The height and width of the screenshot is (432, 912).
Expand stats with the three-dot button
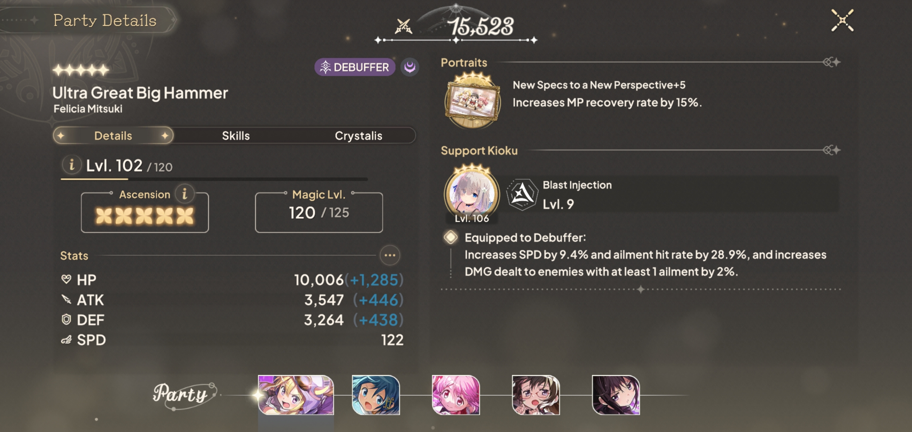390,255
